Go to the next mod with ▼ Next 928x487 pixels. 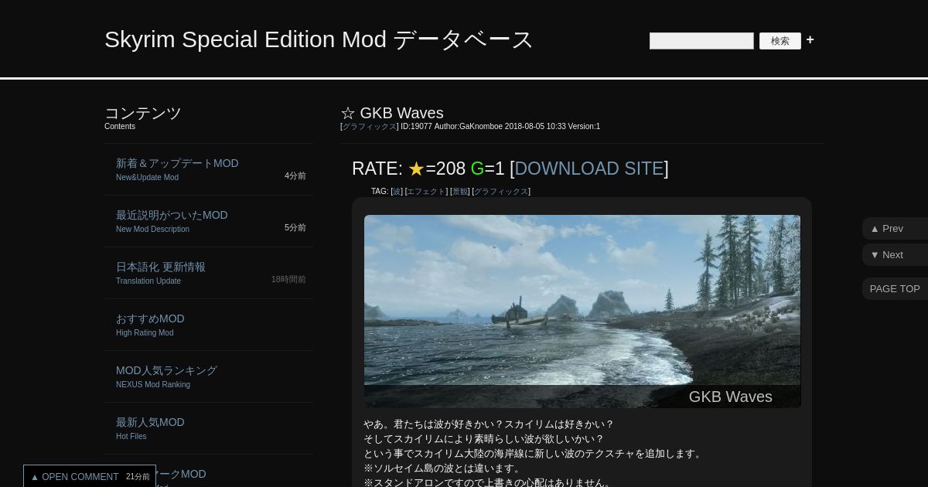(x=895, y=255)
